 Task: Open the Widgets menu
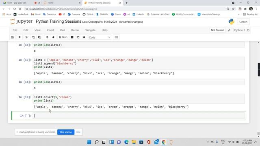(x=90, y=30)
